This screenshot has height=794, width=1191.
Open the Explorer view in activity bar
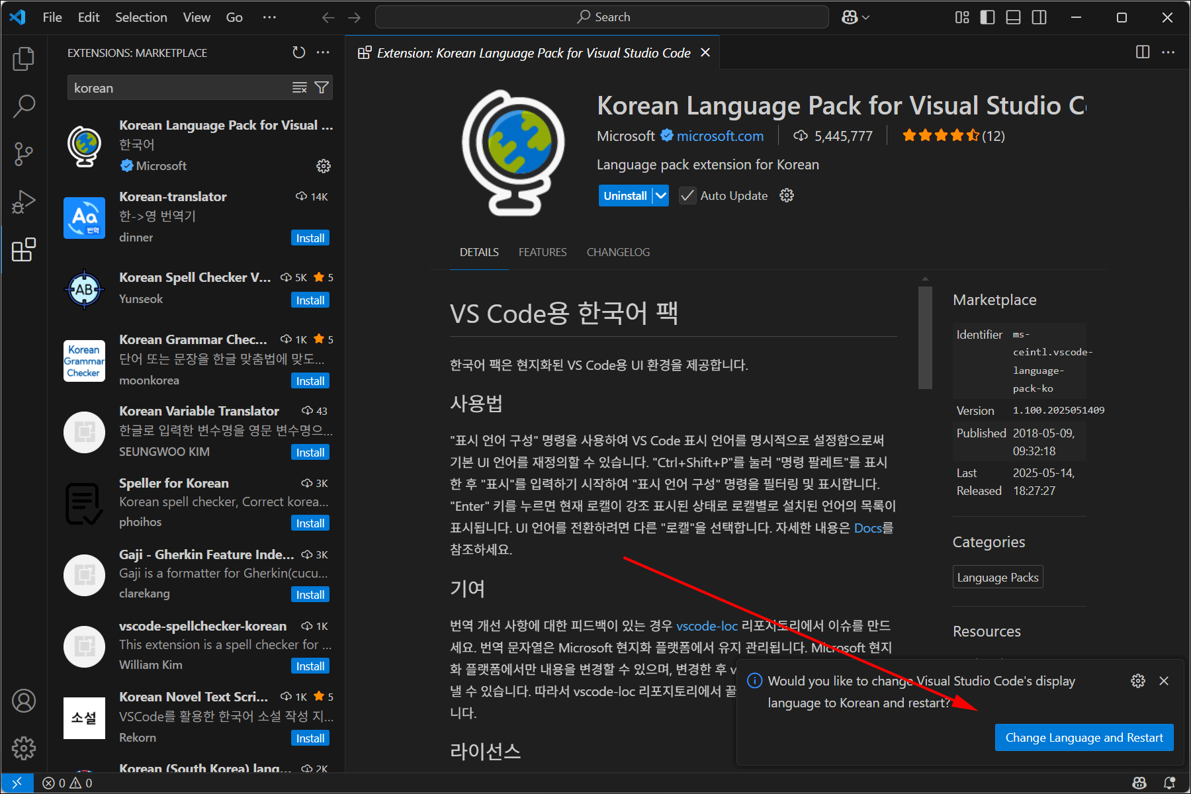(x=24, y=59)
